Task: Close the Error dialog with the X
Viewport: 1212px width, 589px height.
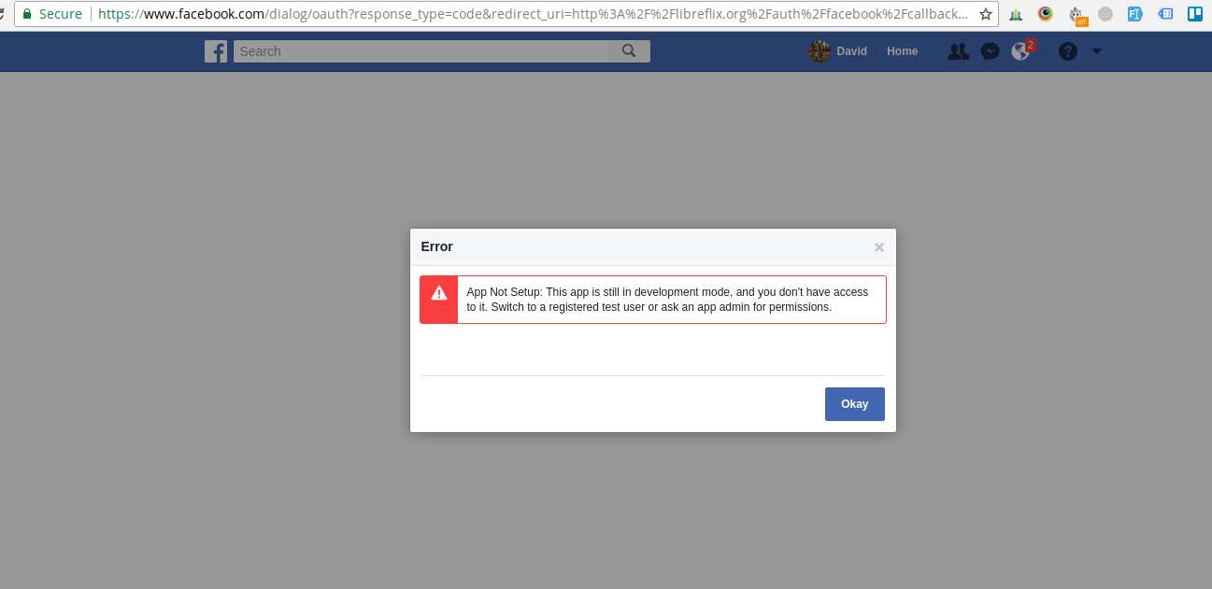Action: coord(878,247)
